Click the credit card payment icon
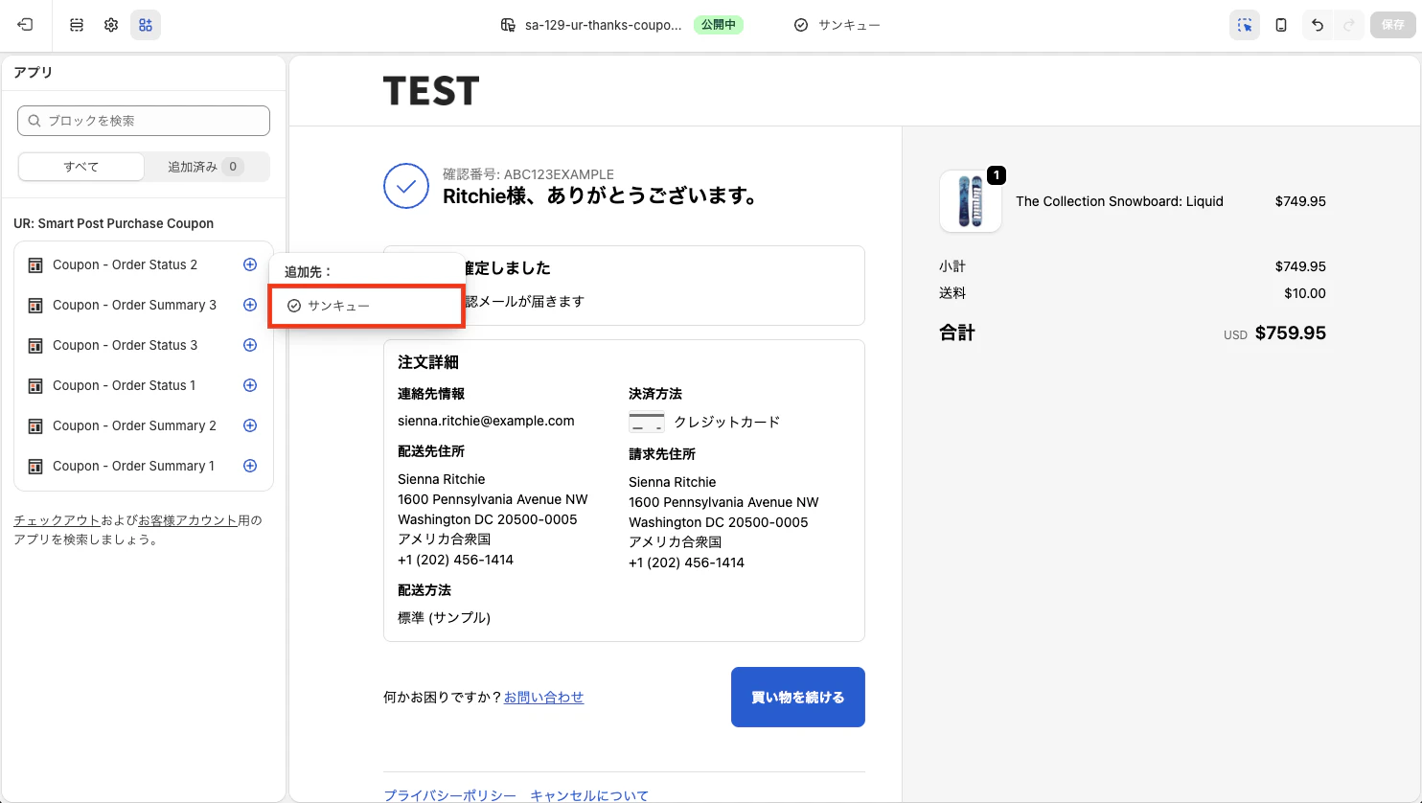 pyautogui.click(x=647, y=422)
